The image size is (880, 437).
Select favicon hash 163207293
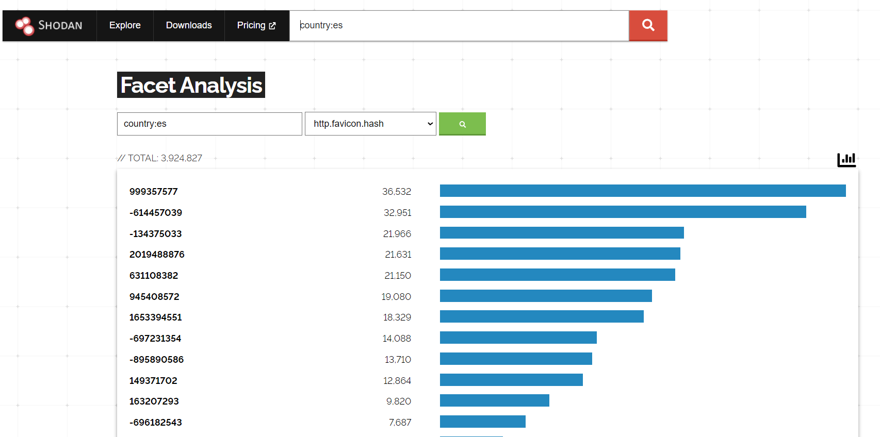point(154,401)
